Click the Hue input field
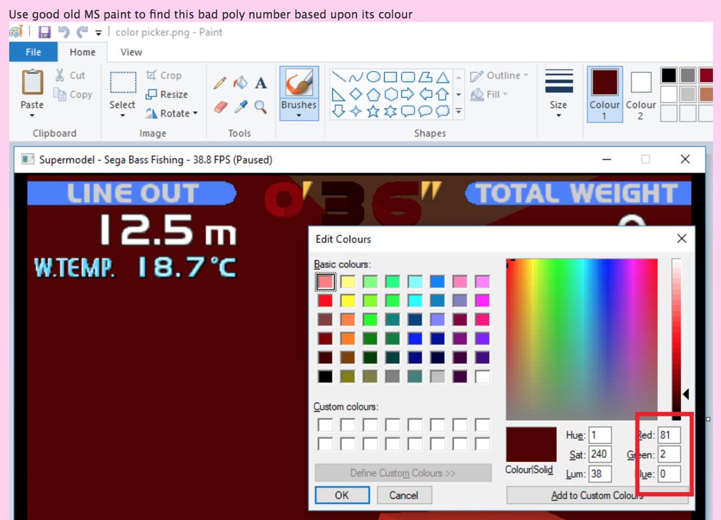 point(600,435)
